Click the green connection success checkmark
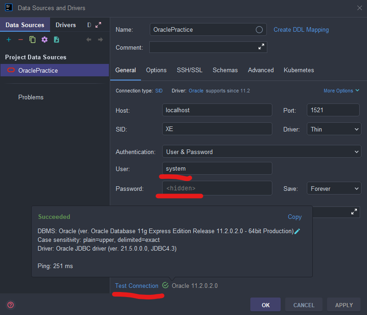 coord(165,285)
